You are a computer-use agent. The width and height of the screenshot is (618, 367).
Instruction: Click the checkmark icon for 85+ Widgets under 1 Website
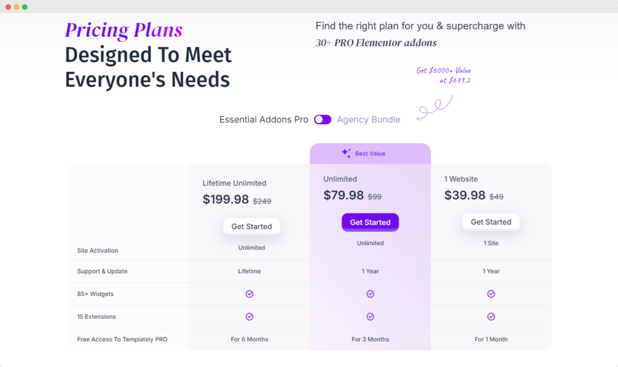(491, 293)
